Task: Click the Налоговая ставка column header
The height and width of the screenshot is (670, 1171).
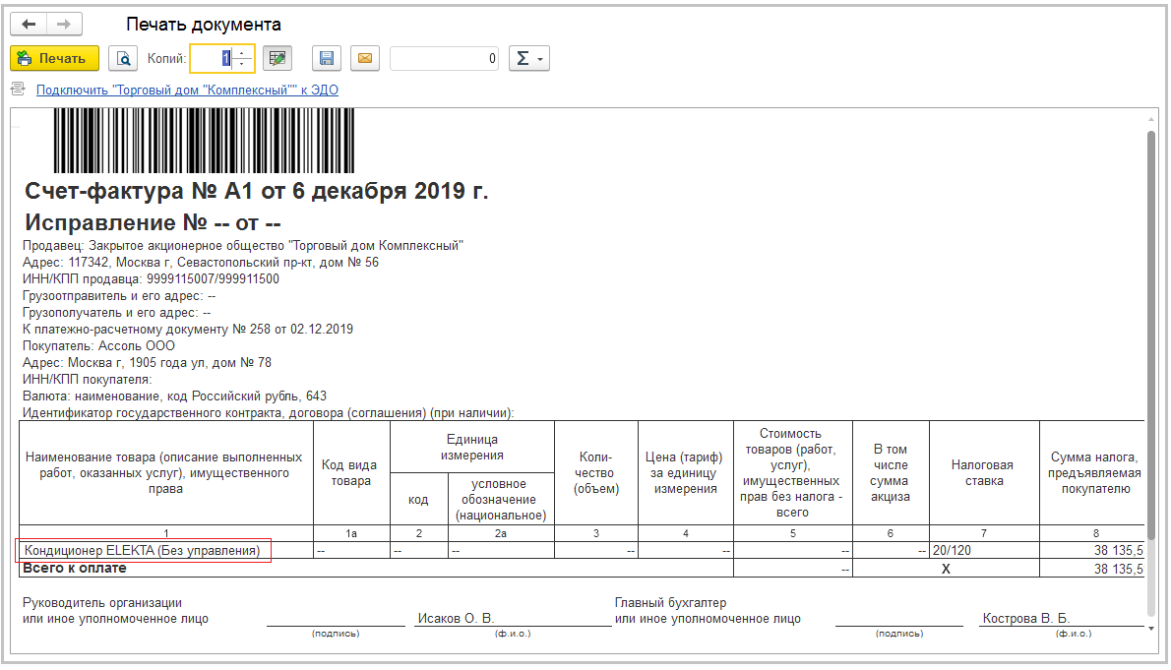Action: click(x=984, y=473)
